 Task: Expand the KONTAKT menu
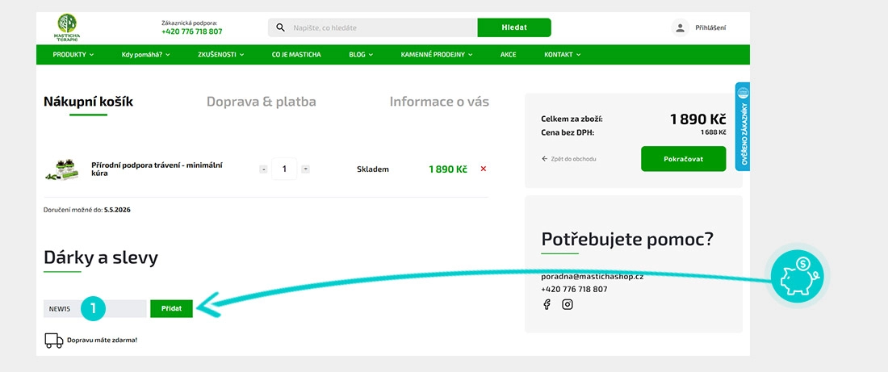pyautogui.click(x=563, y=55)
